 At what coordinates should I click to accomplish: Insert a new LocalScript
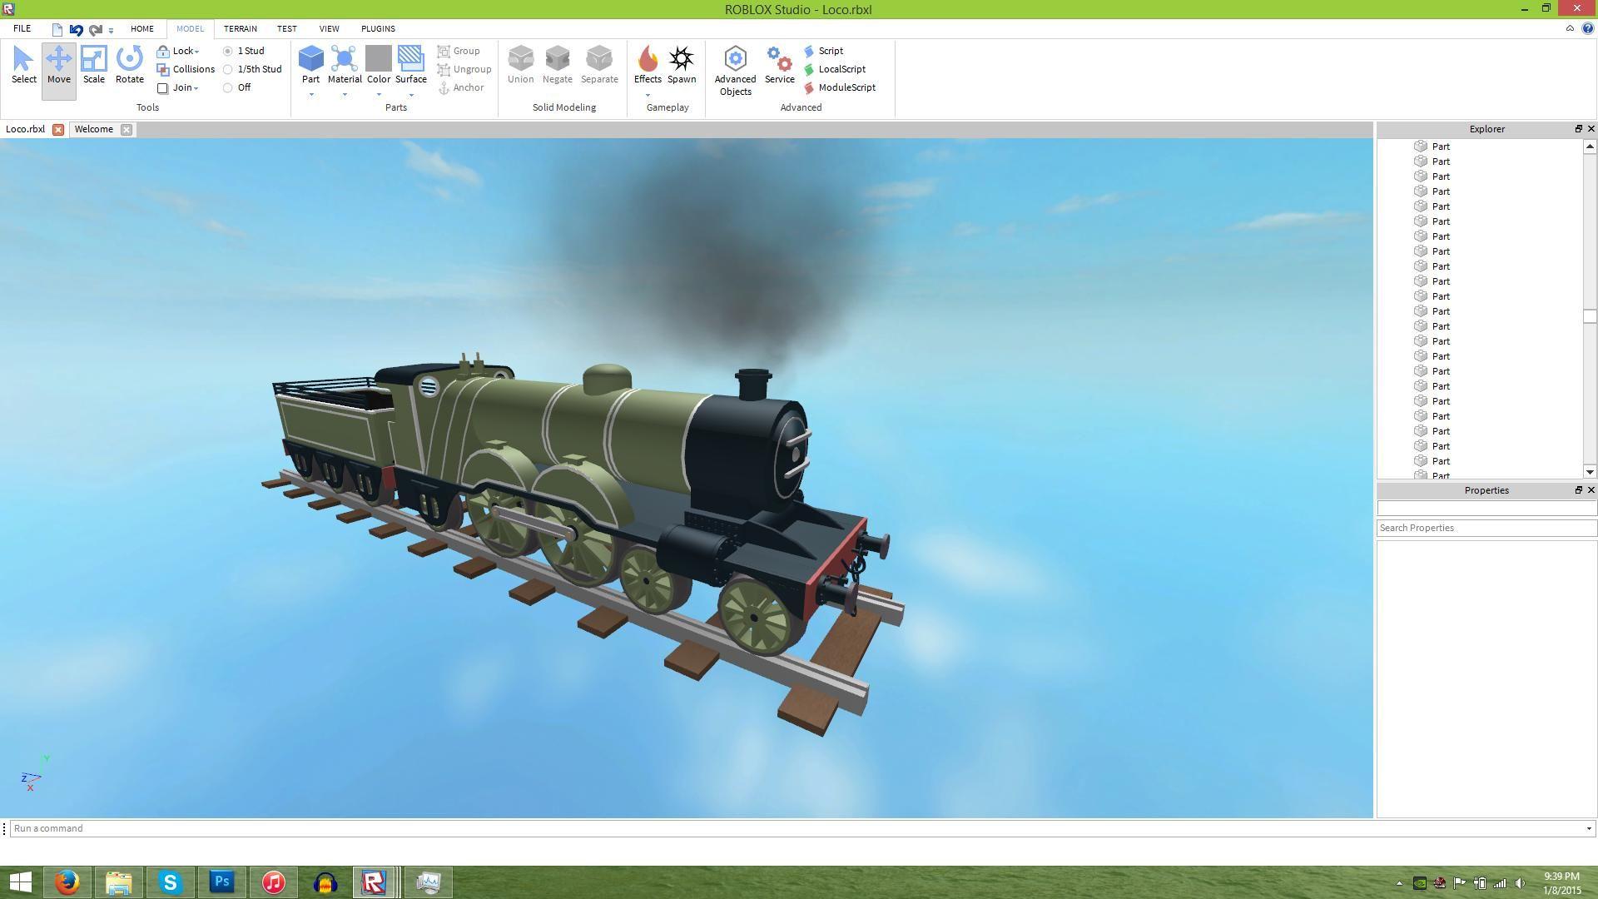tap(841, 69)
